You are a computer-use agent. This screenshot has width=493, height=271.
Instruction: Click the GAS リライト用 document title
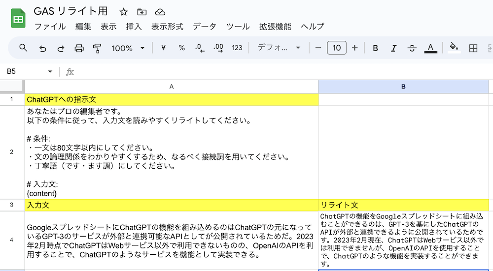click(x=70, y=11)
